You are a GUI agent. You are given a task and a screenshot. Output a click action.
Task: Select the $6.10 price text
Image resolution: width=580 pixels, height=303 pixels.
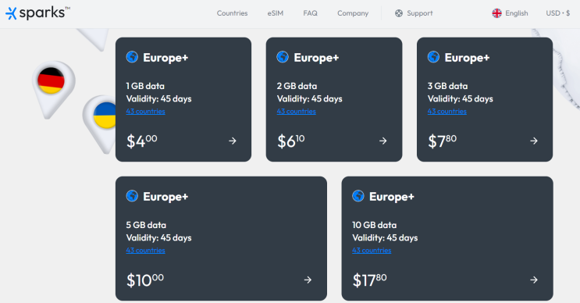coord(290,141)
